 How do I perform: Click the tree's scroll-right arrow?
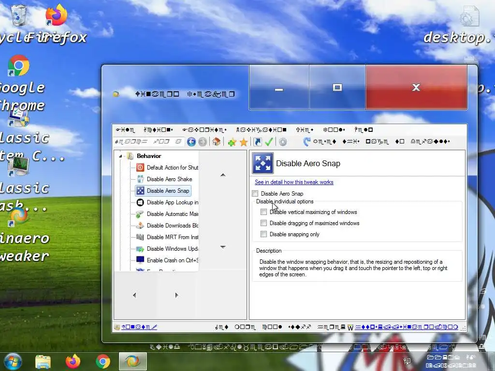(x=176, y=295)
